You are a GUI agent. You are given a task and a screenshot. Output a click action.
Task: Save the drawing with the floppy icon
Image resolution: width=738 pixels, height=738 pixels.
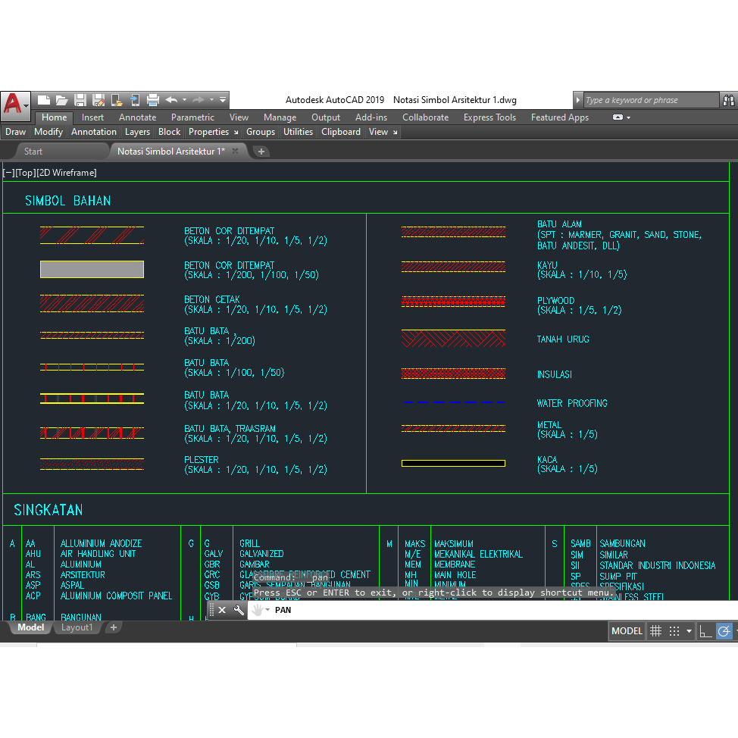coord(80,100)
